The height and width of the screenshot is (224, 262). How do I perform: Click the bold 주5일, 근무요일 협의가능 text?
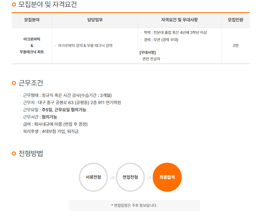pyautogui.click(x=64, y=110)
